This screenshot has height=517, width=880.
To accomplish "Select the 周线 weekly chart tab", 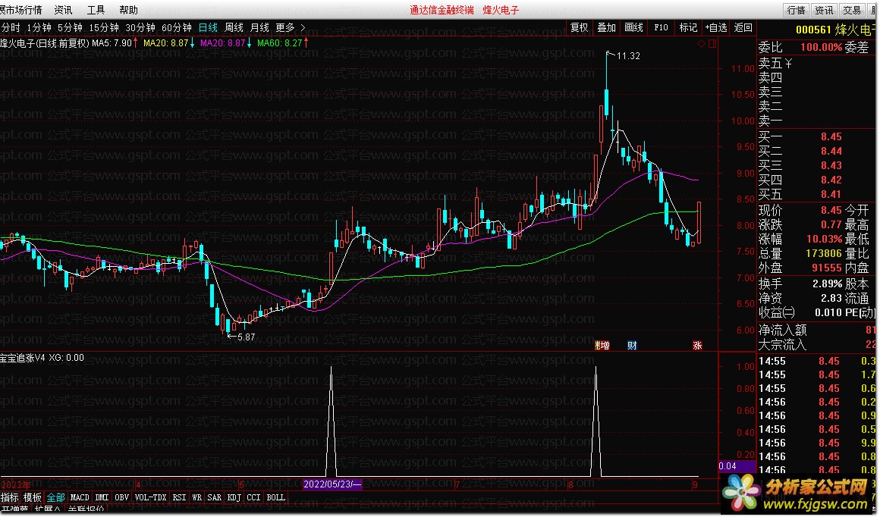I will (x=234, y=27).
